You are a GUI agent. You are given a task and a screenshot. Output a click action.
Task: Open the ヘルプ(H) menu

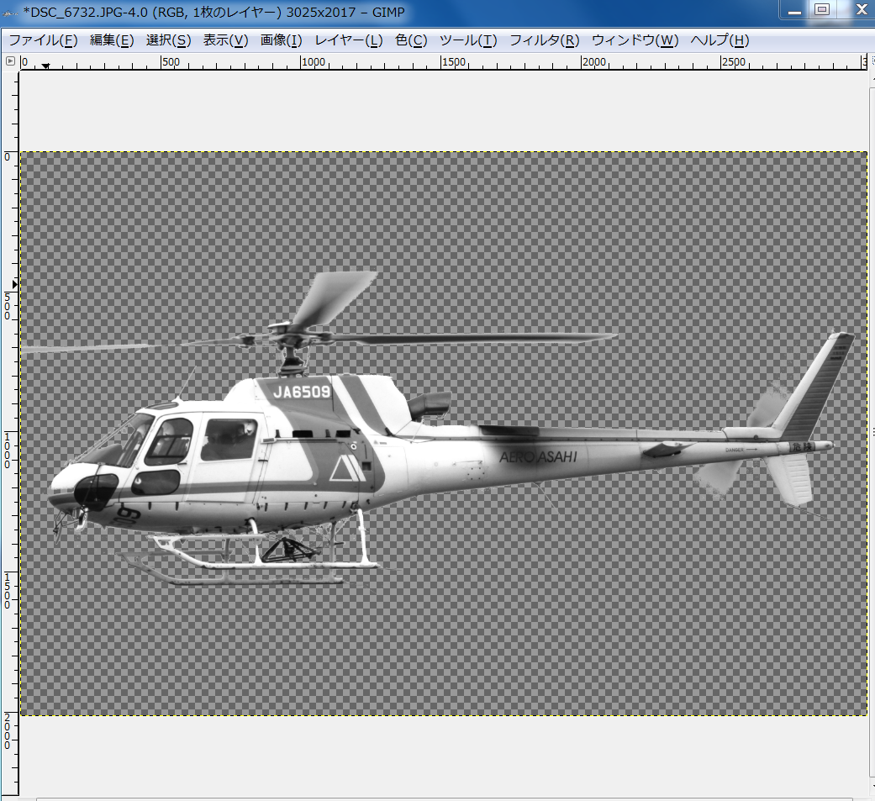(x=720, y=40)
